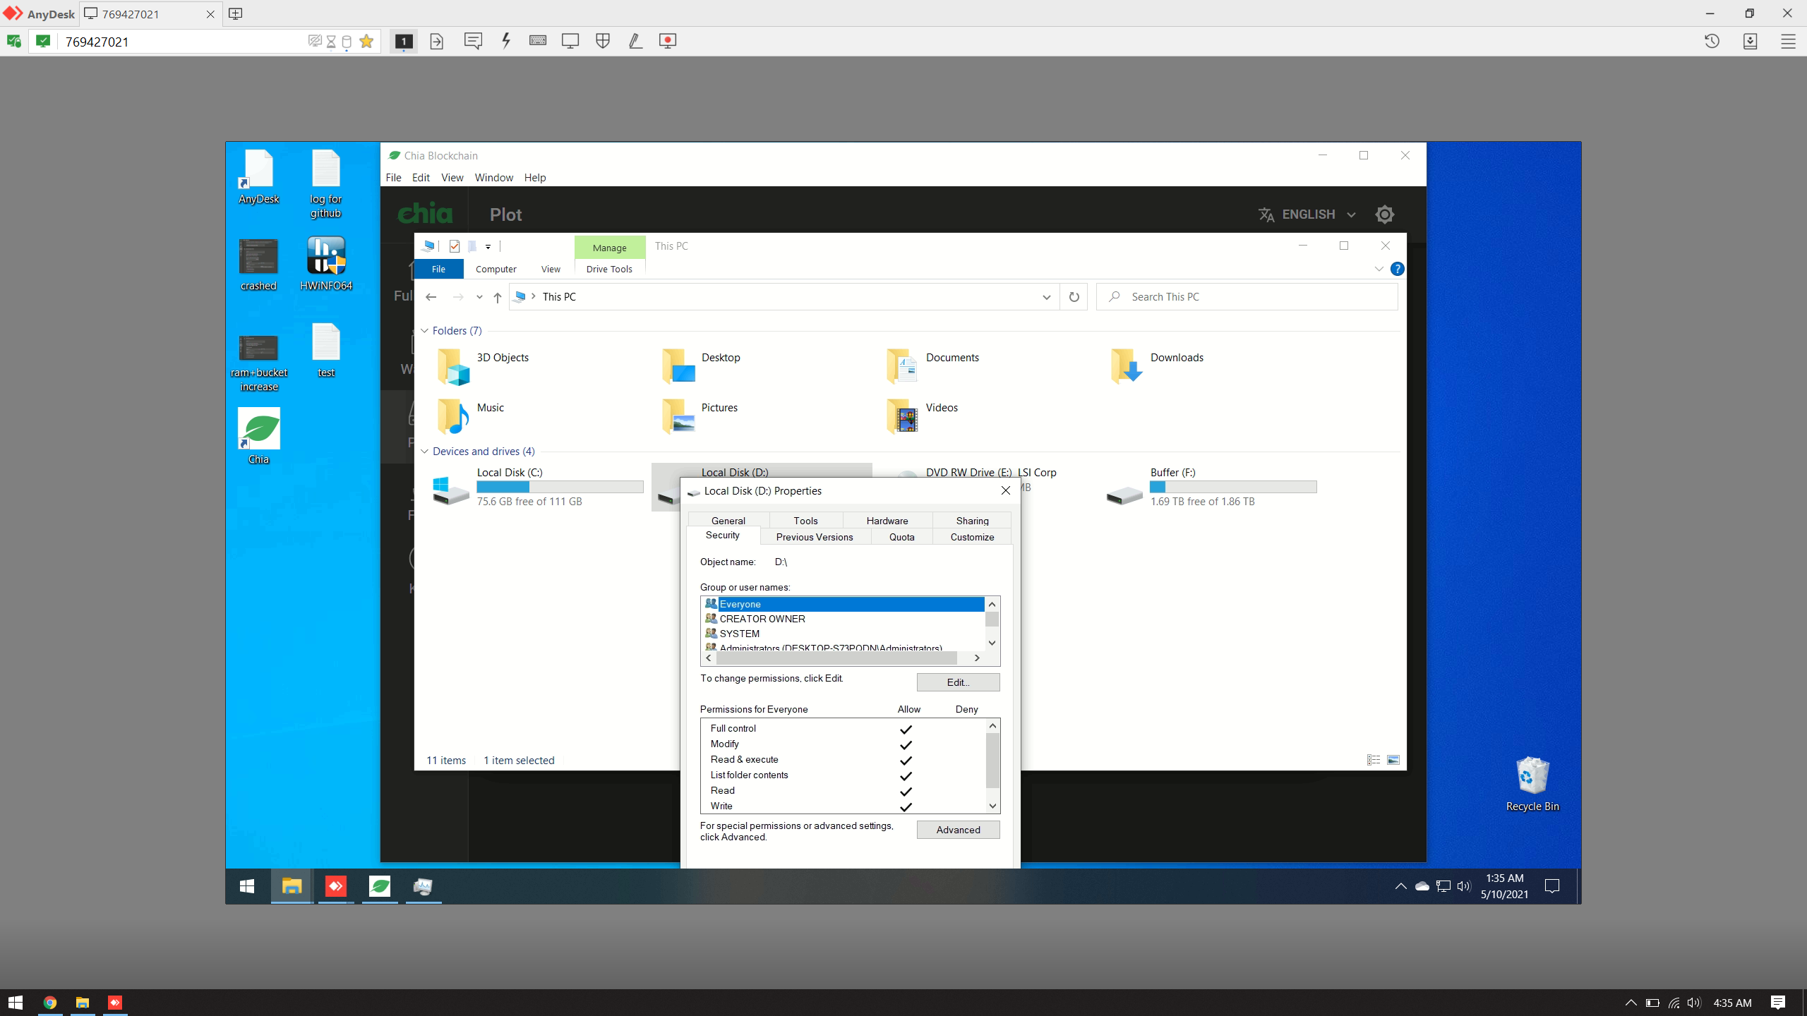Switch Explorer to large icons view
Viewport: 1807px width, 1016px height.
[1393, 760]
